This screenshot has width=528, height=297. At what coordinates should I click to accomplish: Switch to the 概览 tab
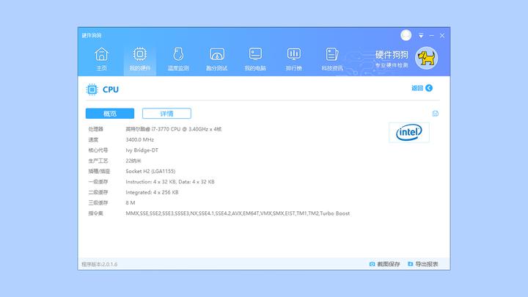(110, 114)
